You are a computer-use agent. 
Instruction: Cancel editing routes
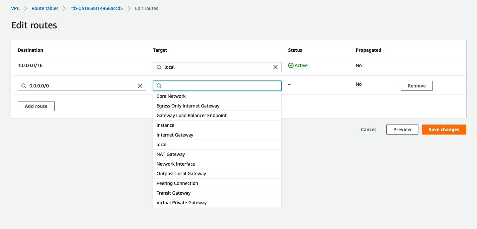(368, 130)
